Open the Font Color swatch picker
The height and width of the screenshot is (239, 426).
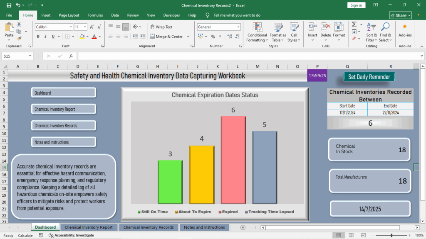99,37
